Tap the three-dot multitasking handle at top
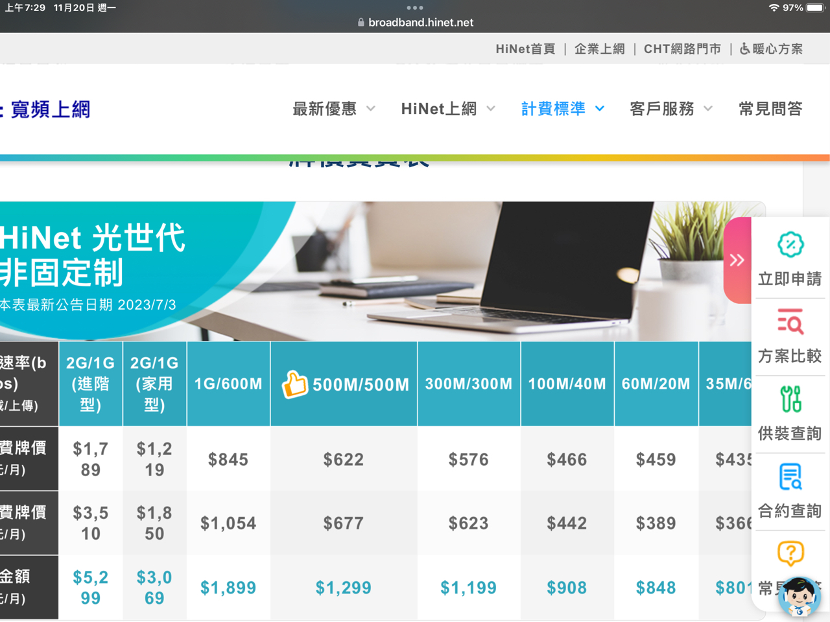This screenshot has width=830, height=622. pos(415,8)
